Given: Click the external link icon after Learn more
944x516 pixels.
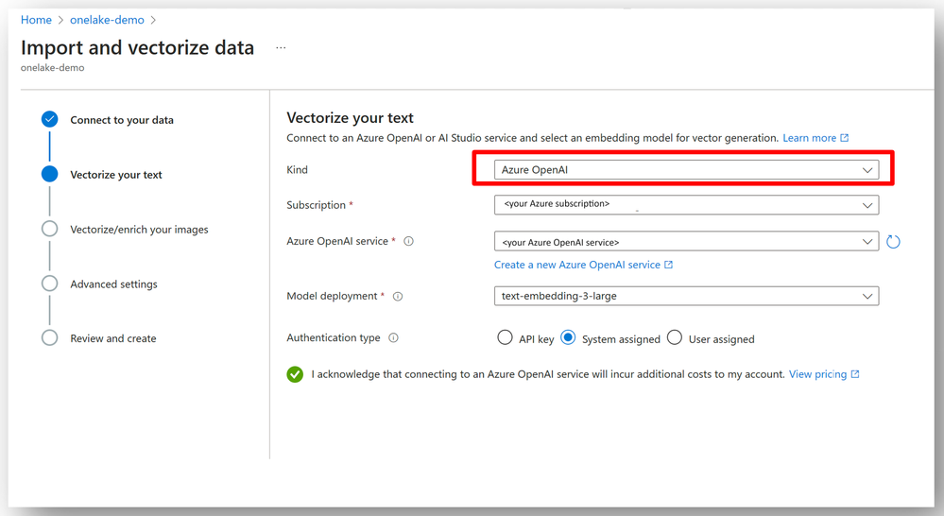Looking at the screenshot, I should [845, 138].
